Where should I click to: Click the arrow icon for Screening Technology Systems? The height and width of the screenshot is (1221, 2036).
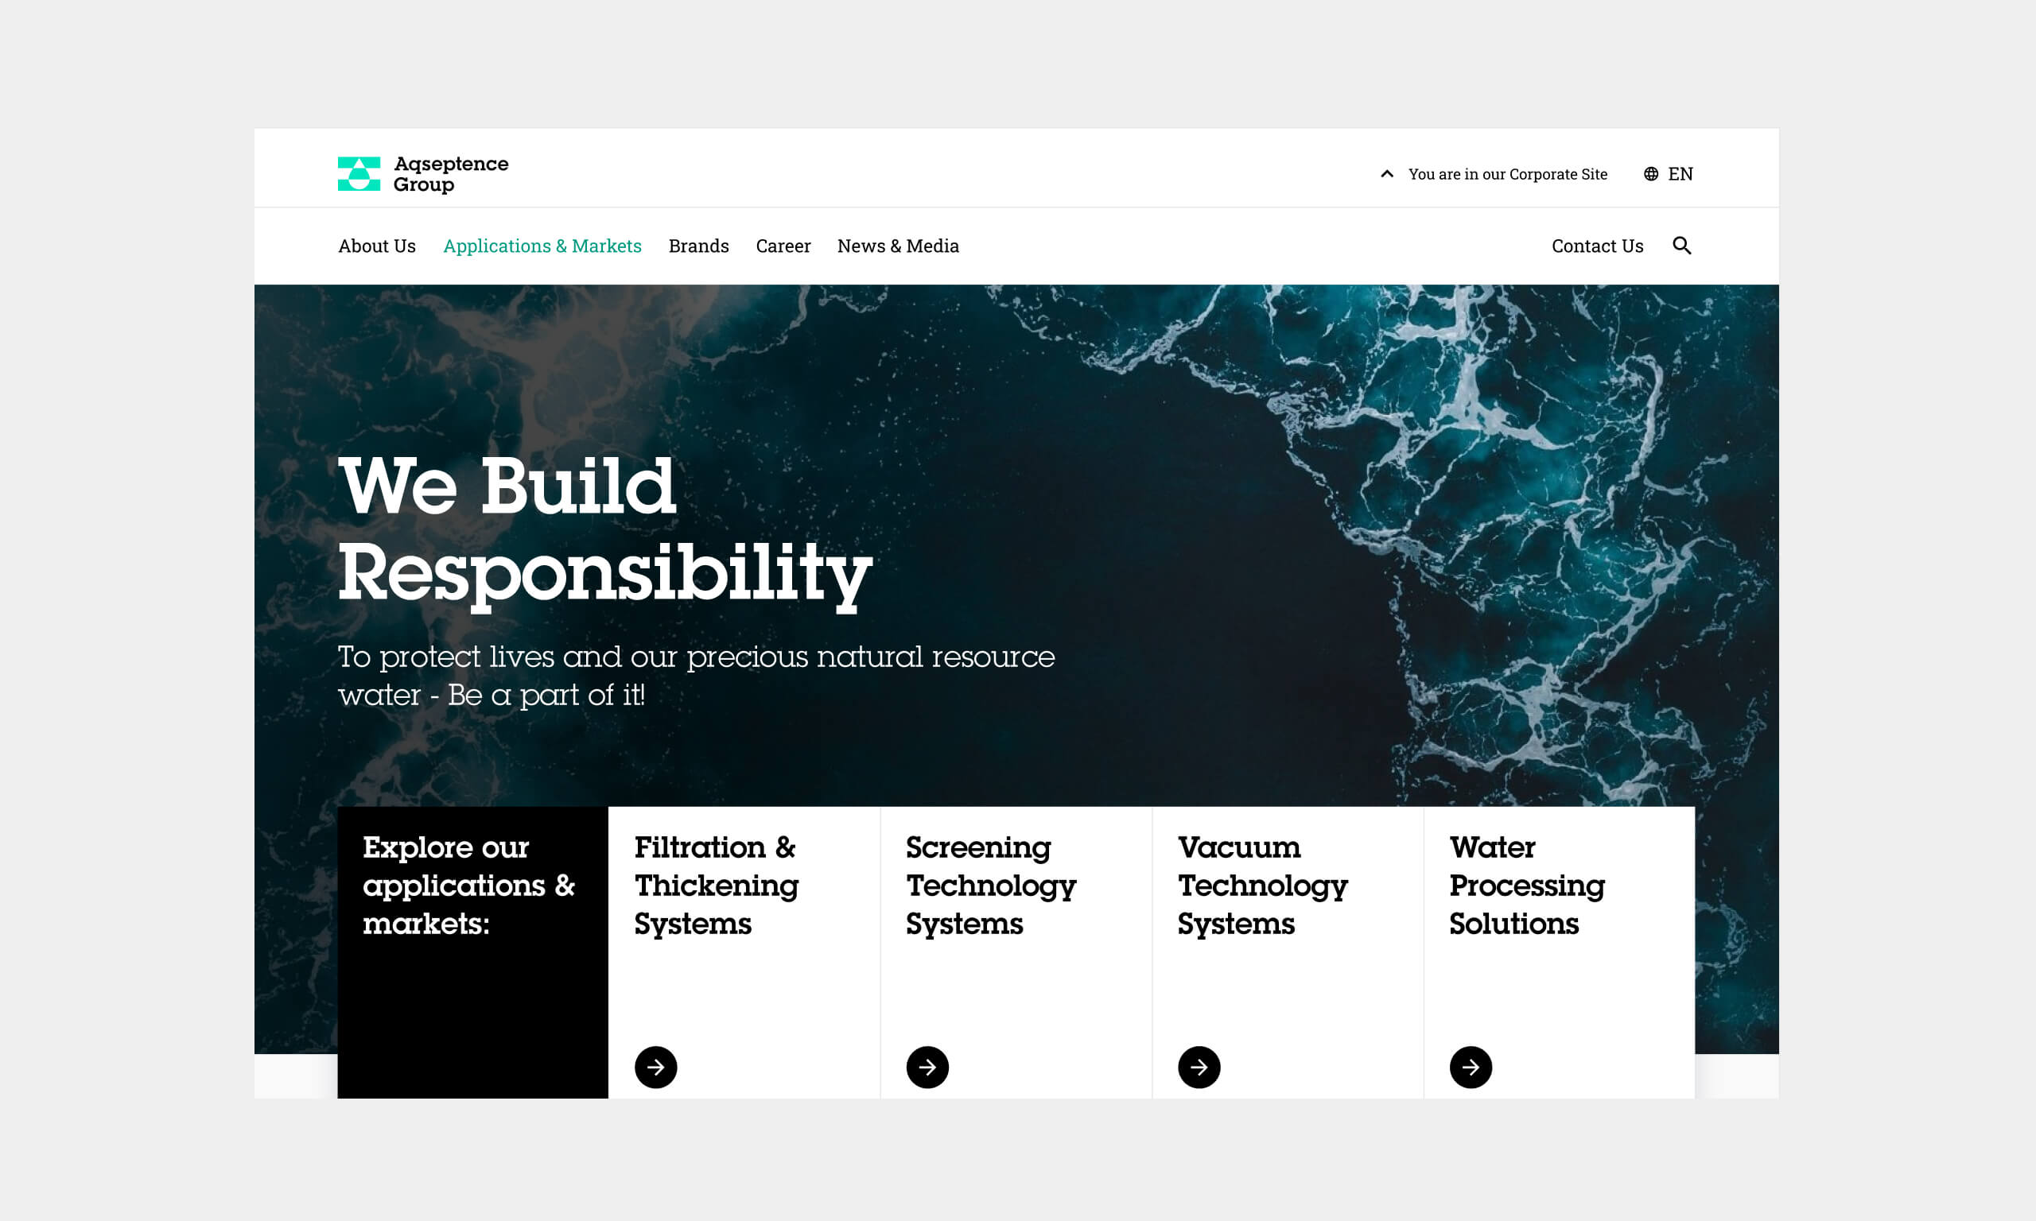(928, 1067)
